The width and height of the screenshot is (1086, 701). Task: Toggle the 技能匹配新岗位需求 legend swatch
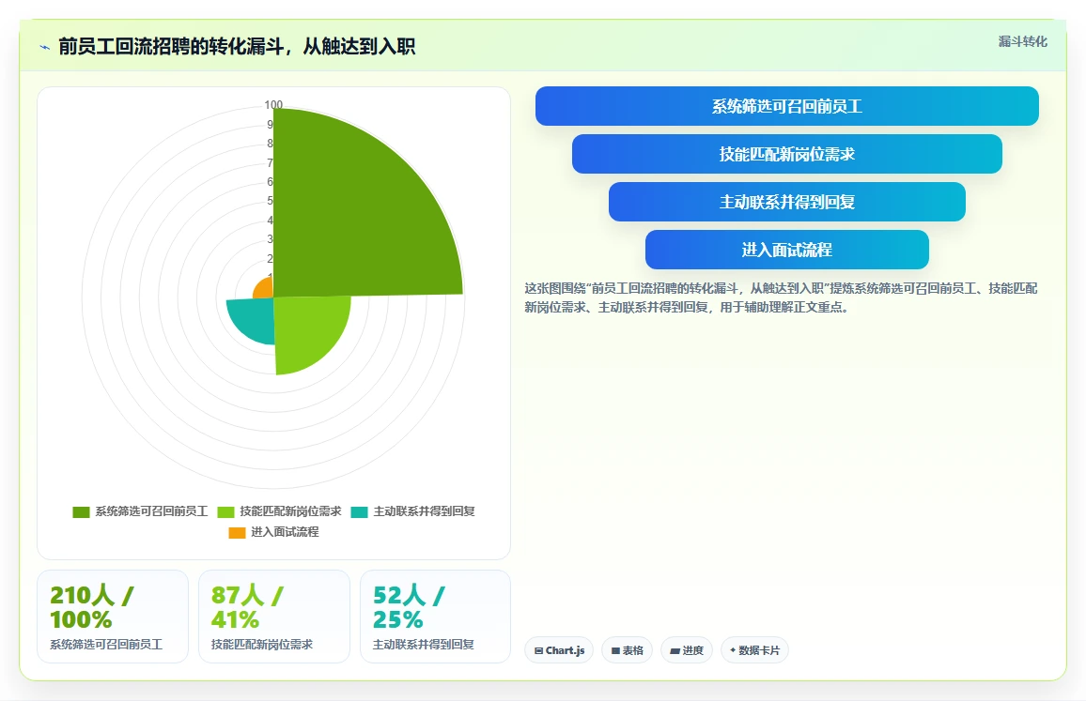(225, 512)
